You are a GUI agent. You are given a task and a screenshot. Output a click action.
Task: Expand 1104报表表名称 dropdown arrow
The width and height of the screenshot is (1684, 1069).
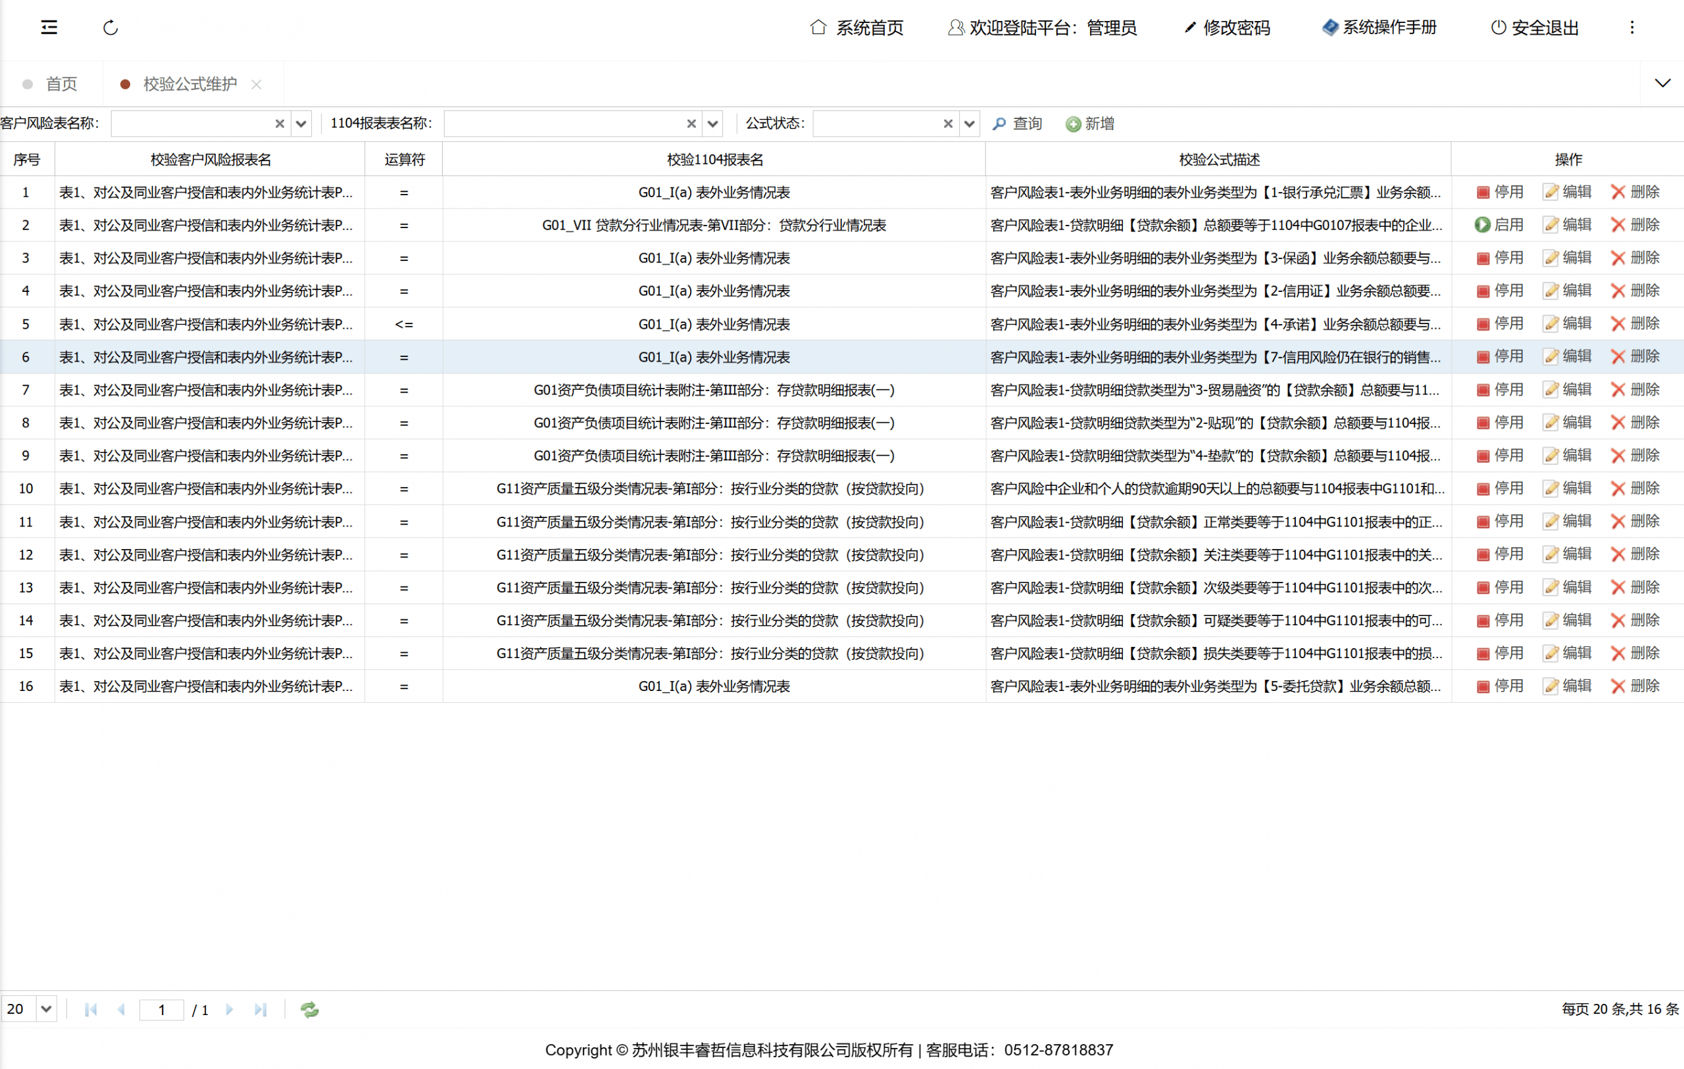click(x=712, y=124)
